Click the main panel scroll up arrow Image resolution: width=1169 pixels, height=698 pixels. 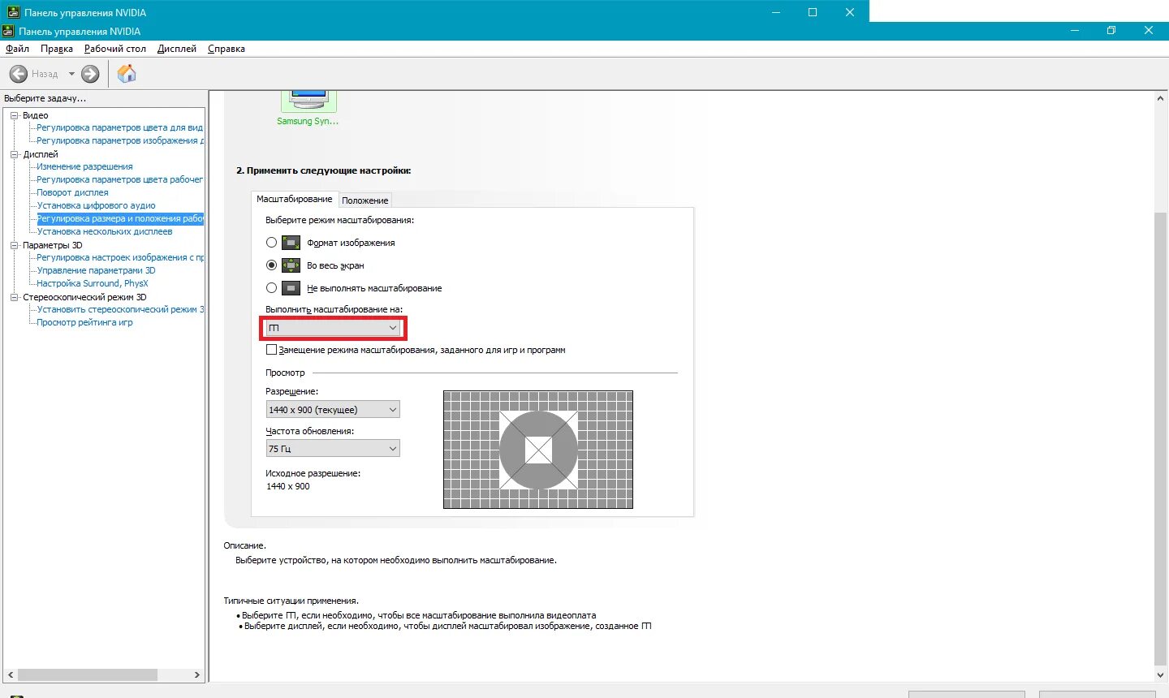(1160, 98)
